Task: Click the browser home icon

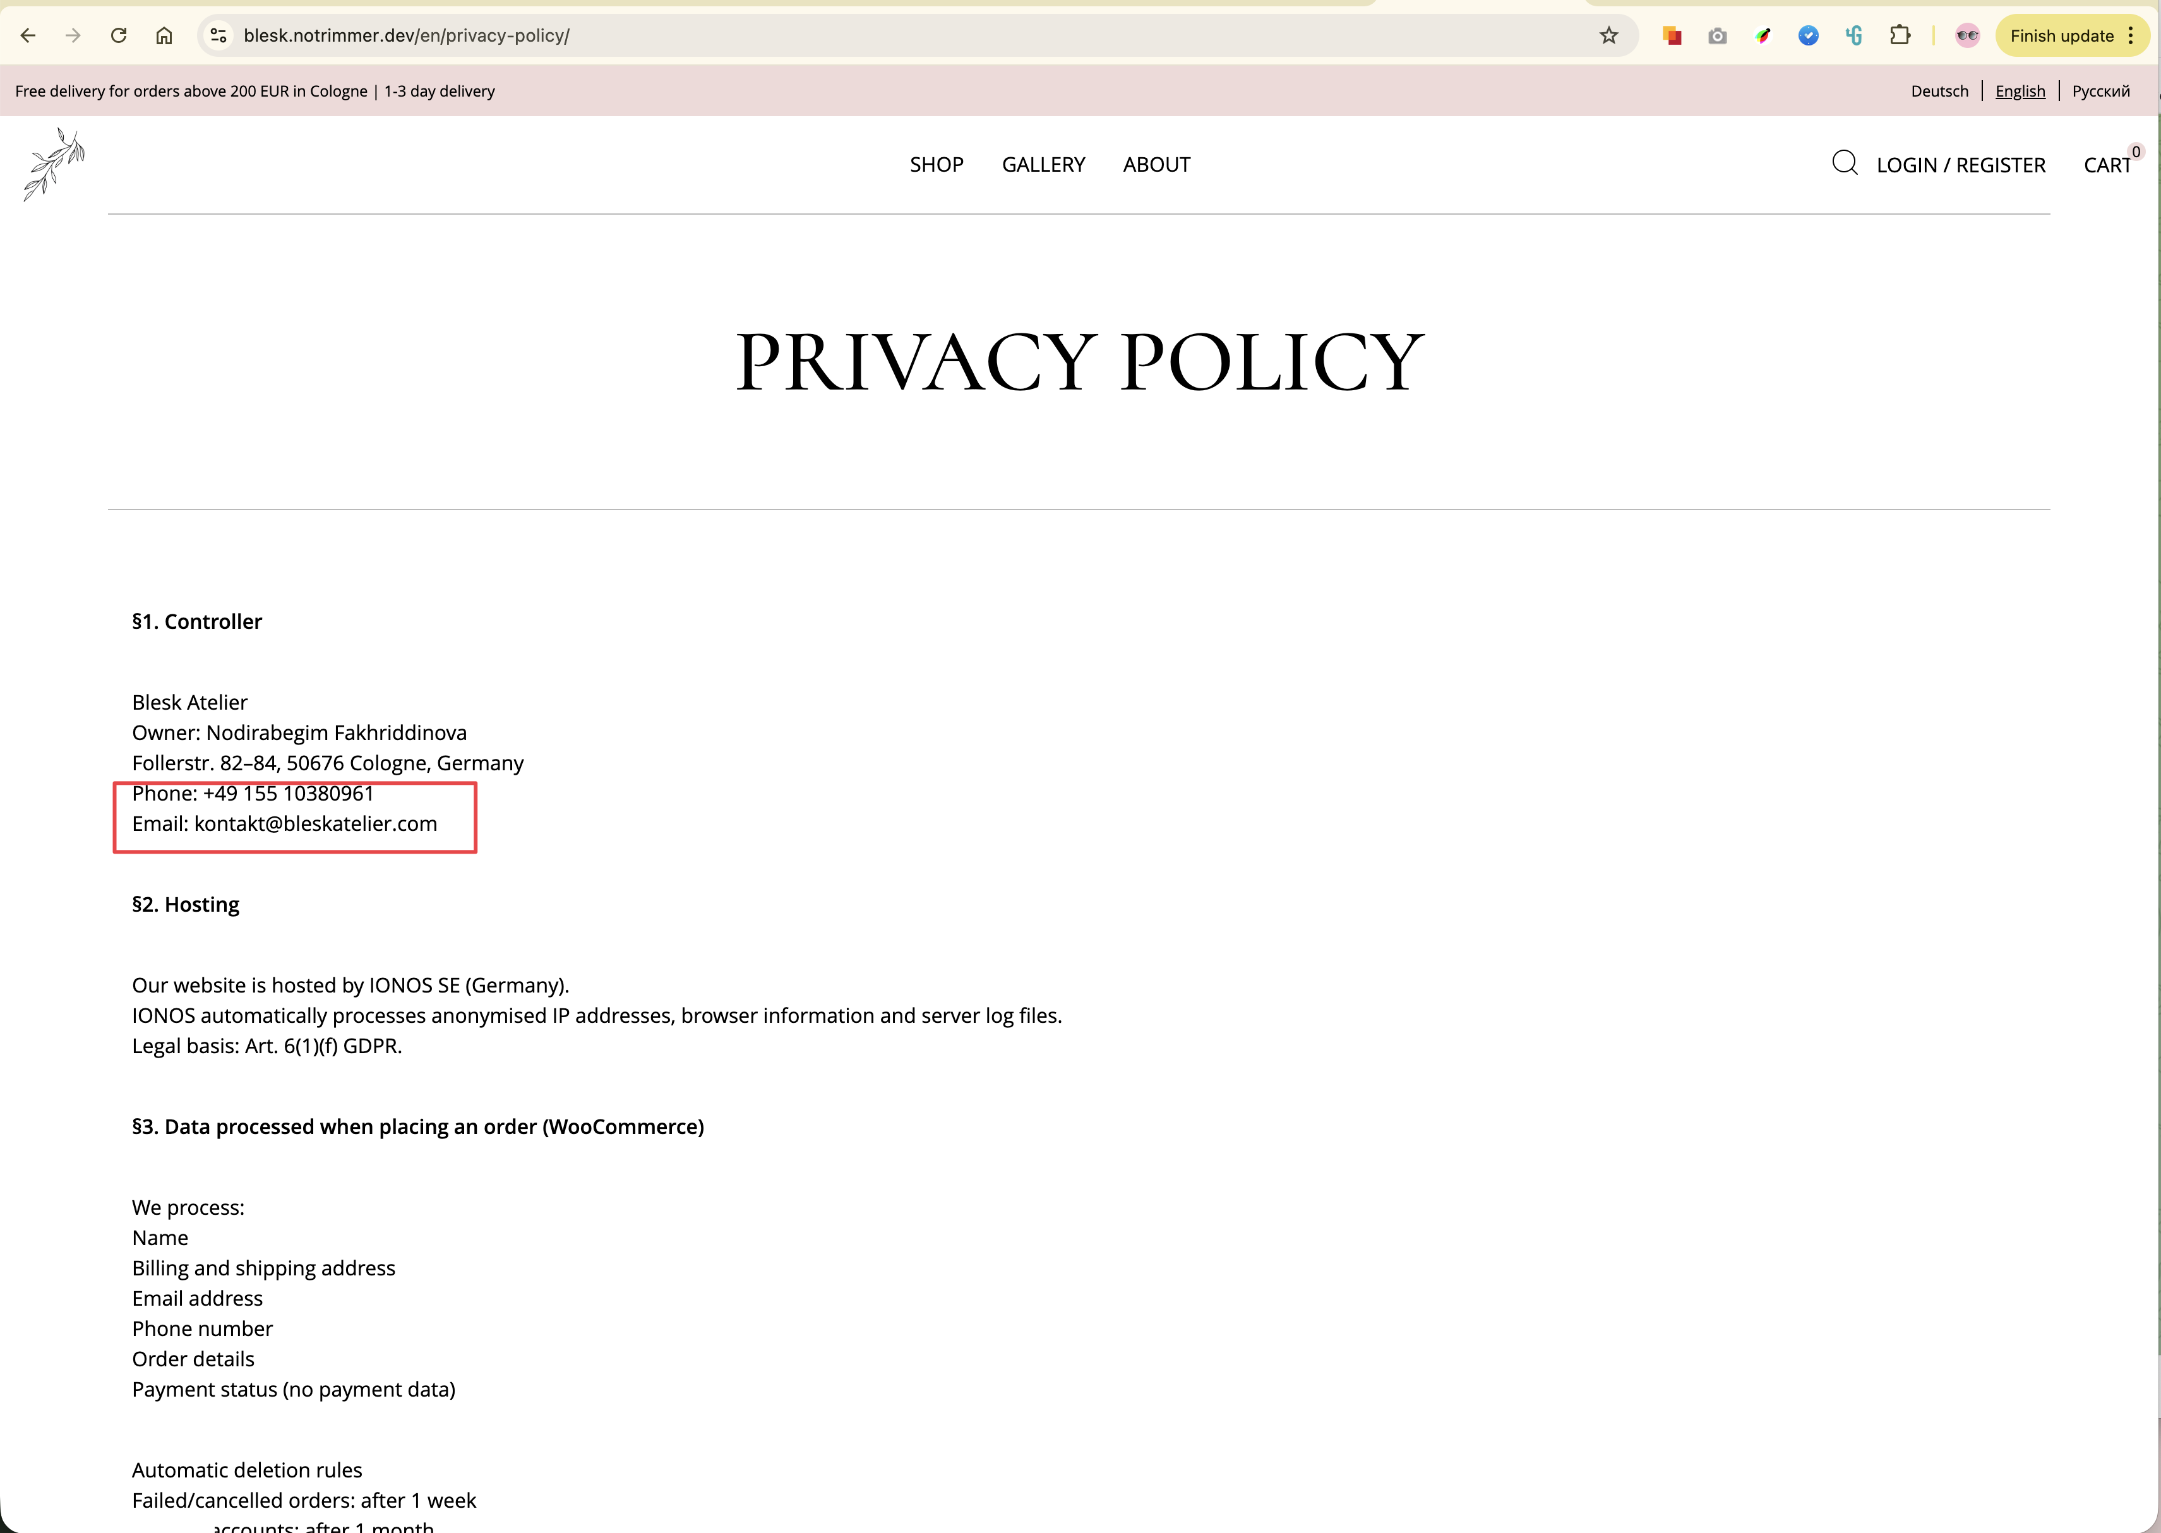Action: tap(164, 36)
